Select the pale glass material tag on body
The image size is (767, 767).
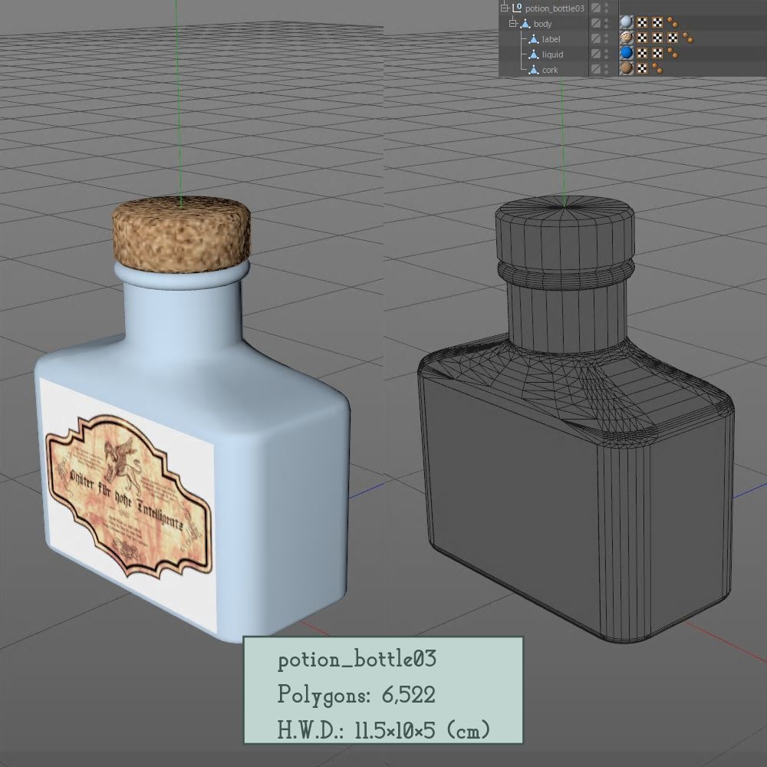pyautogui.click(x=626, y=22)
